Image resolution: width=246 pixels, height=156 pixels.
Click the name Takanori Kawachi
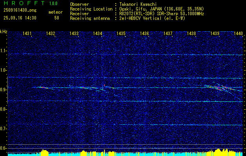(x=138, y=4)
